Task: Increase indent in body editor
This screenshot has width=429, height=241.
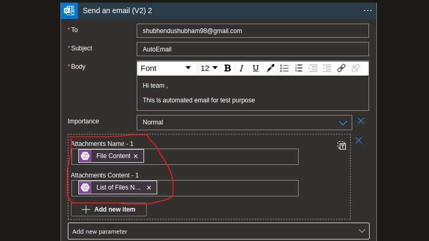Action: coord(313,68)
